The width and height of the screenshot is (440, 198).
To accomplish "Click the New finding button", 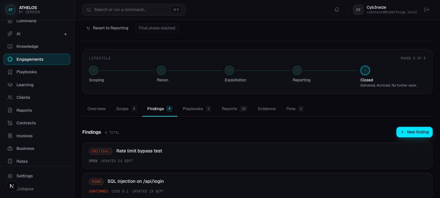I will 415,132.
